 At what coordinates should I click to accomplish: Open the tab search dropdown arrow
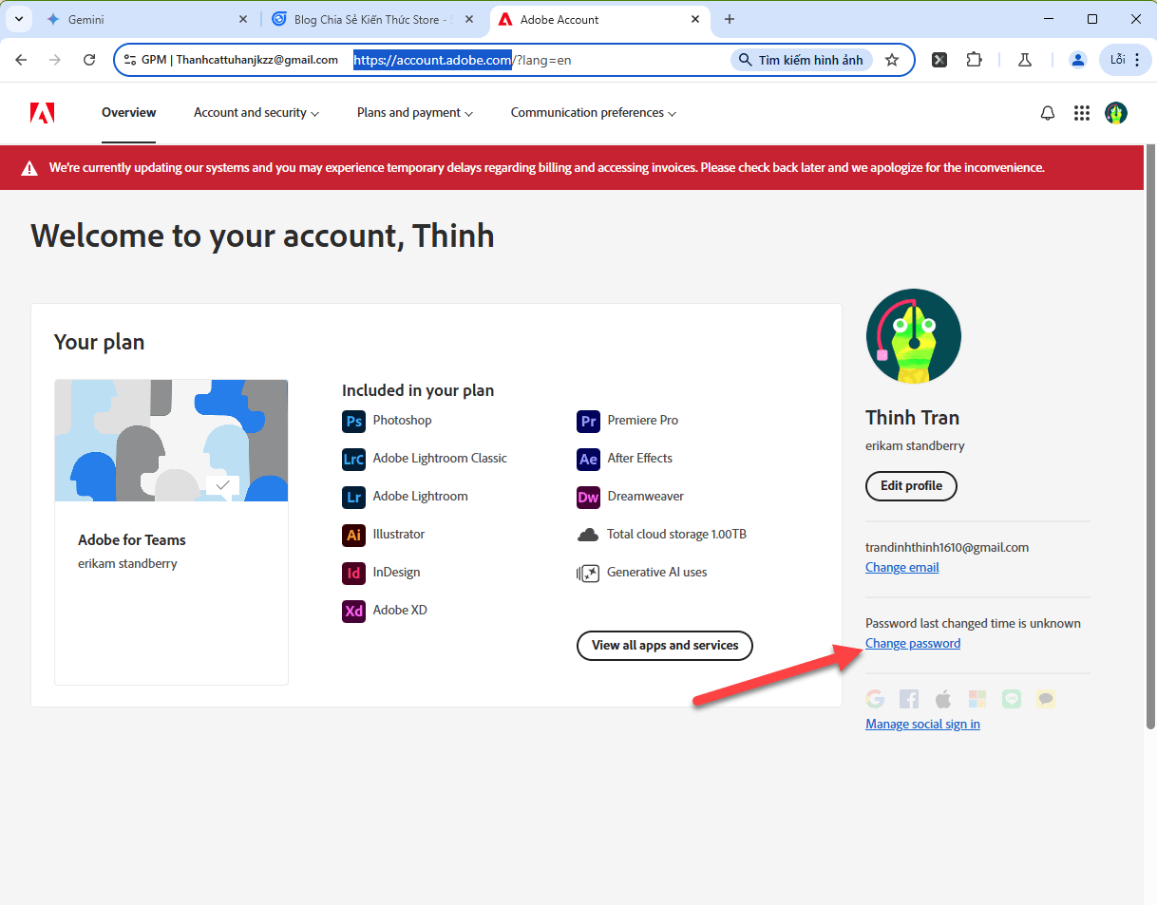[18, 19]
